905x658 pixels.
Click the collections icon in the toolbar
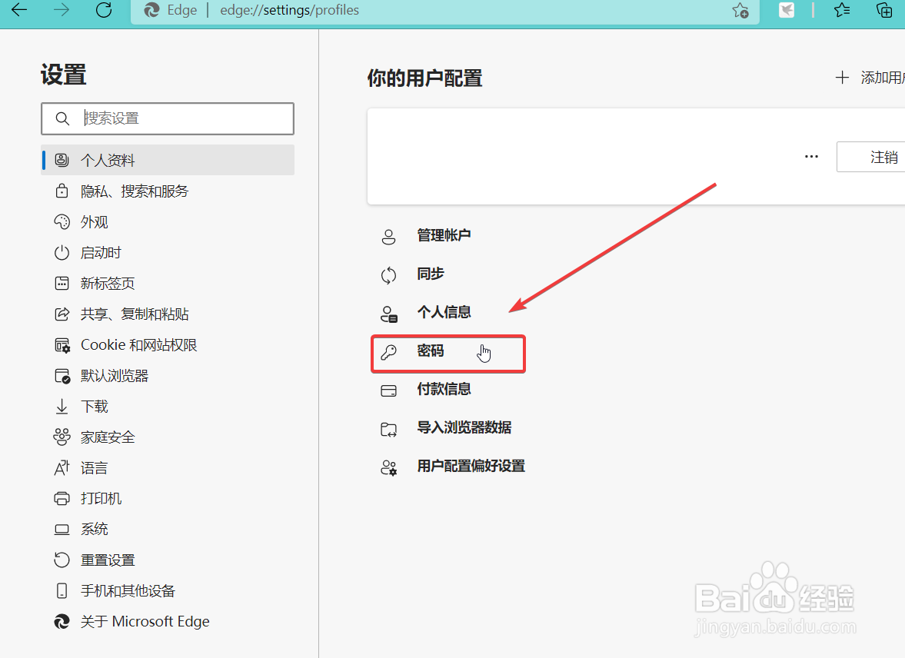click(883, 11)
